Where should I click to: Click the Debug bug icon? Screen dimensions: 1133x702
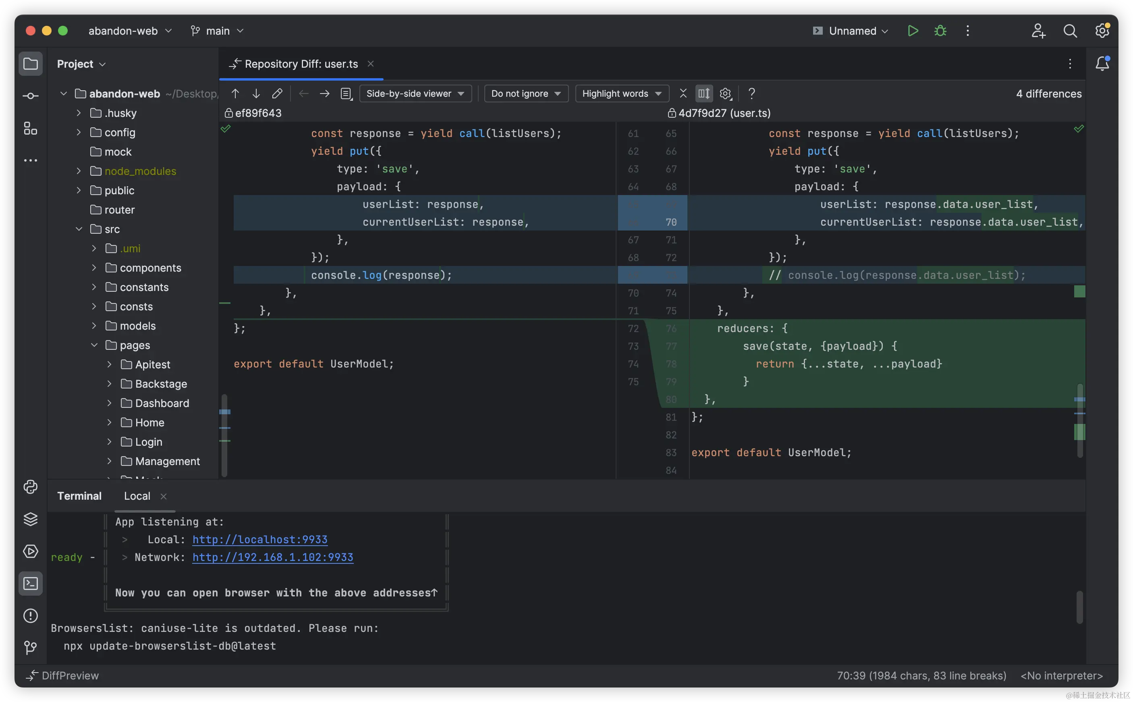click(x=940, y=31)
